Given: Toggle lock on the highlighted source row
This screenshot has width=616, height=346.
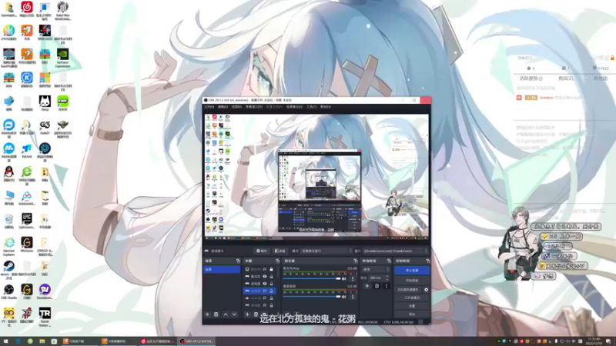Looking at the screenshot, I should (x=271, y=291).
